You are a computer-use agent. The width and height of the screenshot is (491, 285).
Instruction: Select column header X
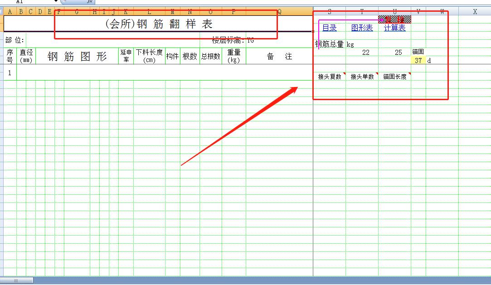(475, 12)
